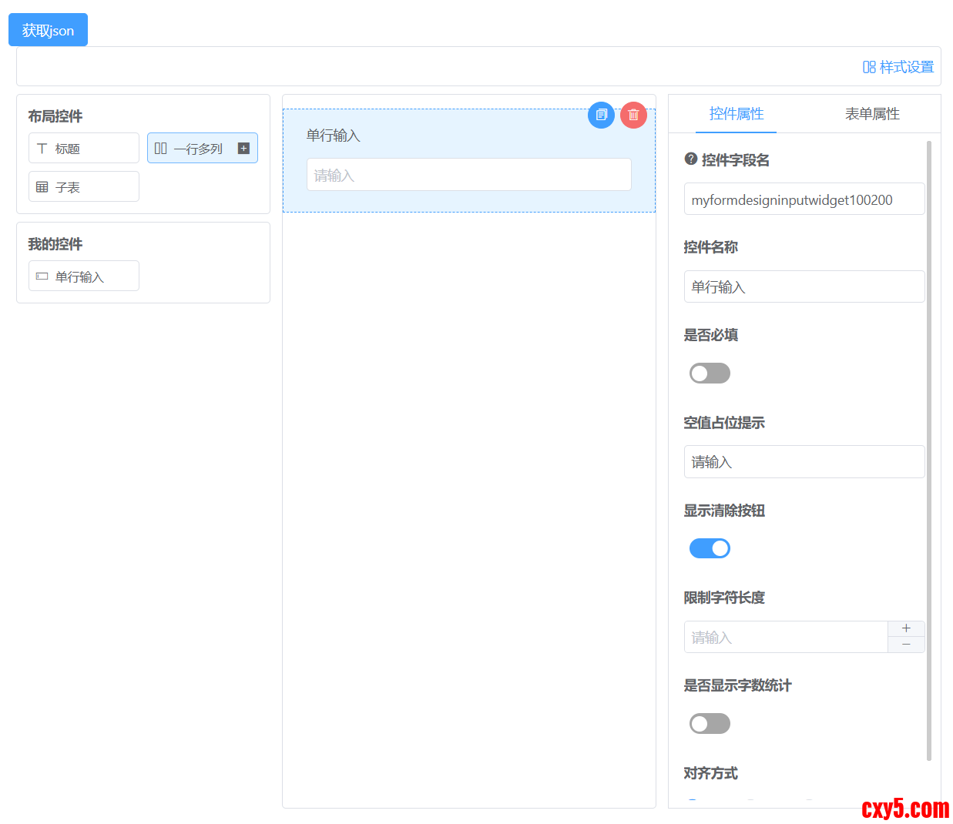This screenshot has width=953, height=824.
Task: Click the plus icon on 一行多列
Action: click(x=243, y=149)
